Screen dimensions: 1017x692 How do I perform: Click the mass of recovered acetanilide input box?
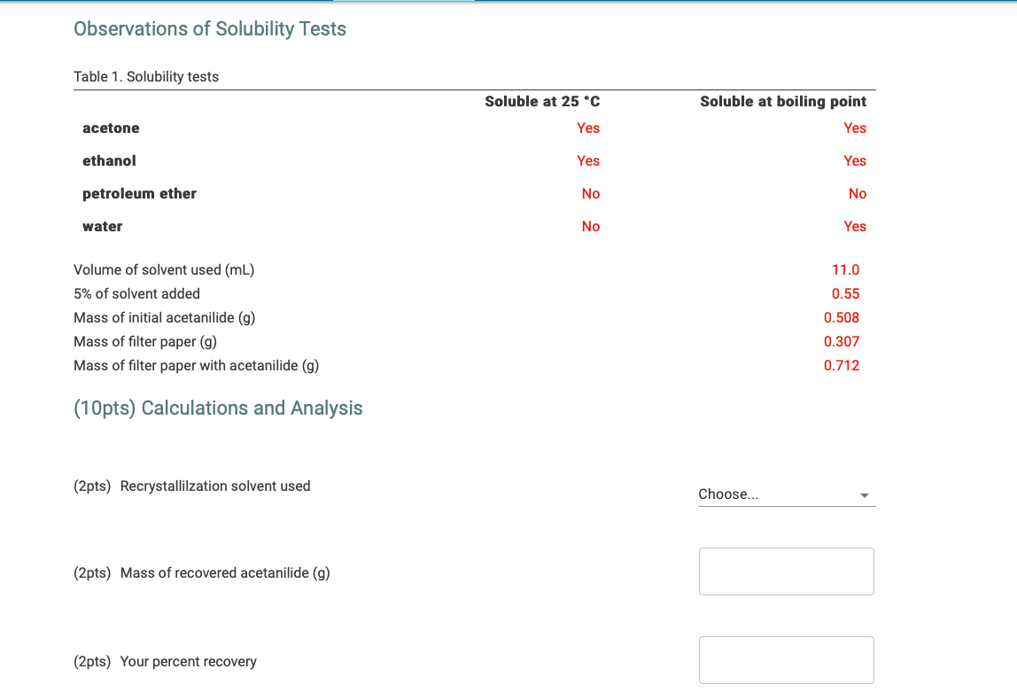787,571
